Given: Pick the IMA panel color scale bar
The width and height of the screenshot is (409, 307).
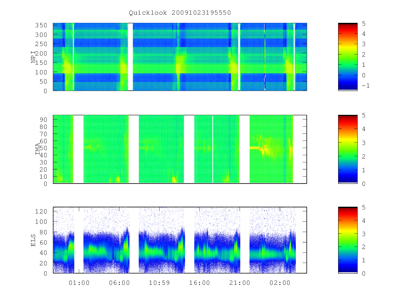Looking at the screenshot, I should pos(348,149).
